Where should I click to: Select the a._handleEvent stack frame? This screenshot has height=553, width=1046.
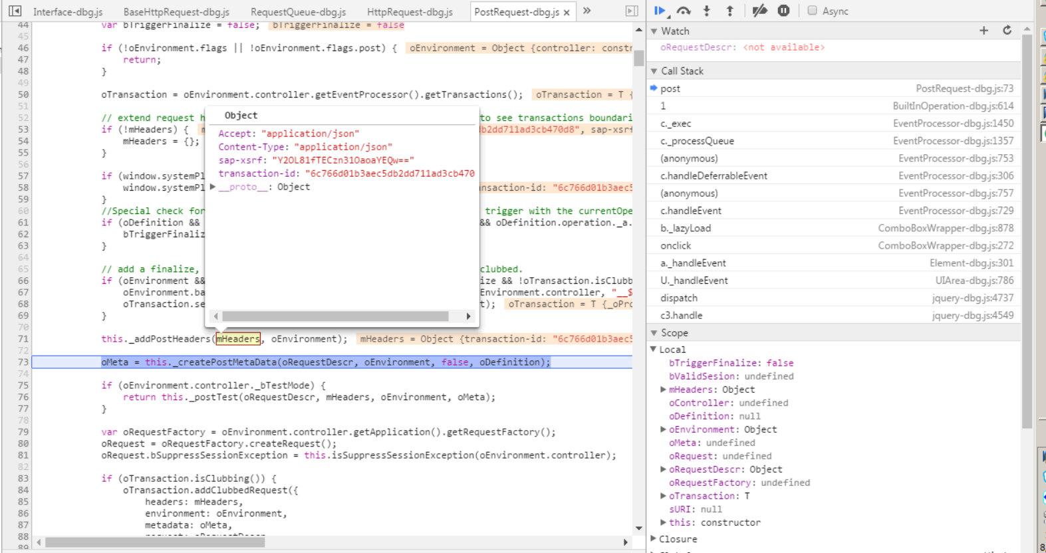pyautogui.click(x=834, y=263)
